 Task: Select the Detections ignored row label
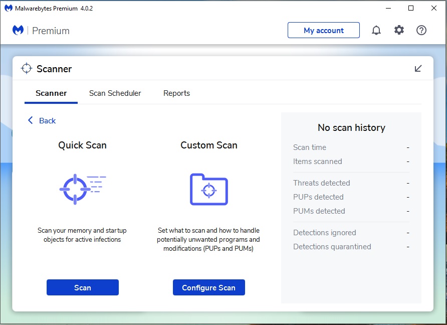[325, 233]
